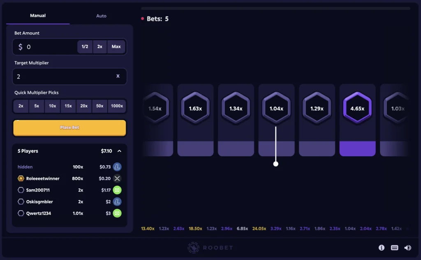Set the bet to Max
This screenshot has width=421, height=260.
coord(116,47)
